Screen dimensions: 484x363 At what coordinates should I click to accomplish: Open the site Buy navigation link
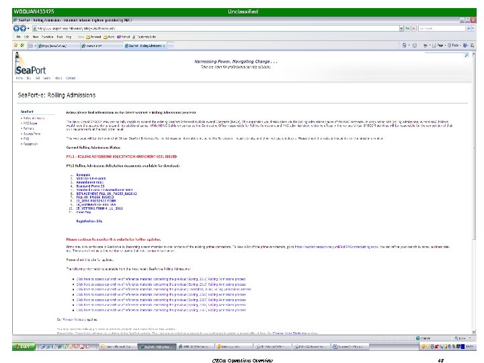tap(29, 78)
